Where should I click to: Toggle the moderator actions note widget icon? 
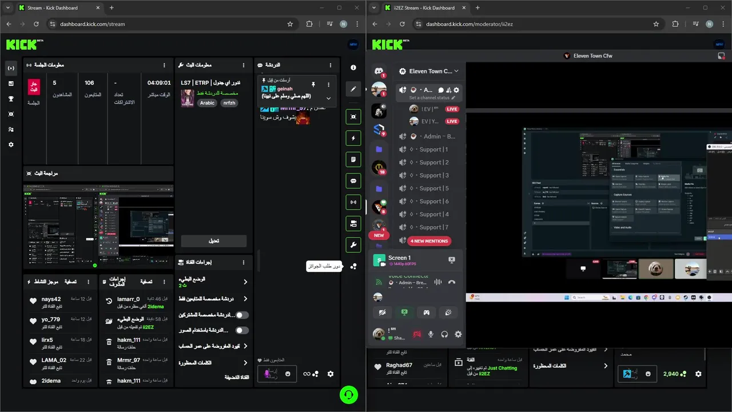(353, 159)
